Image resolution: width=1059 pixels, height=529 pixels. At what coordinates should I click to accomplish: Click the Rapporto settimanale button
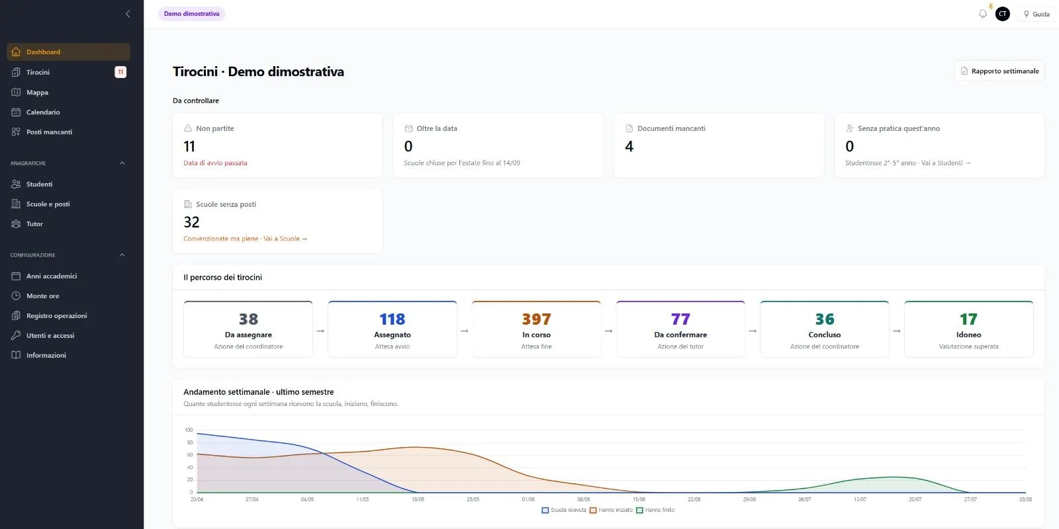tap(999, 71)
